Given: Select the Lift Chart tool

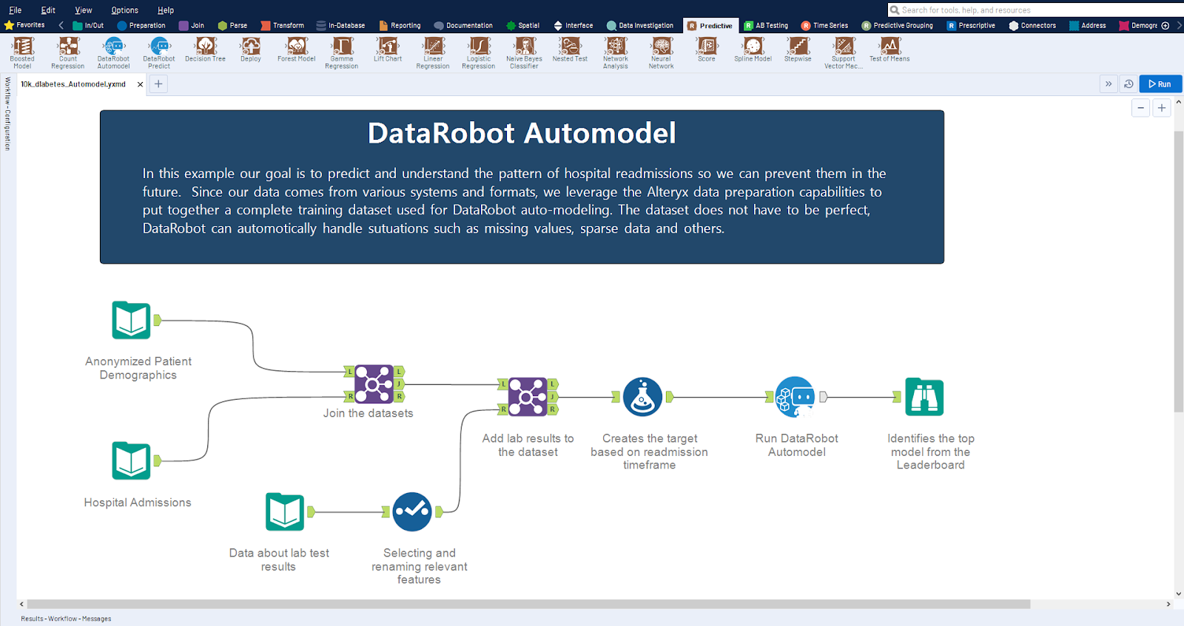Looking at the screenshot, I should [x=388, y=50].
